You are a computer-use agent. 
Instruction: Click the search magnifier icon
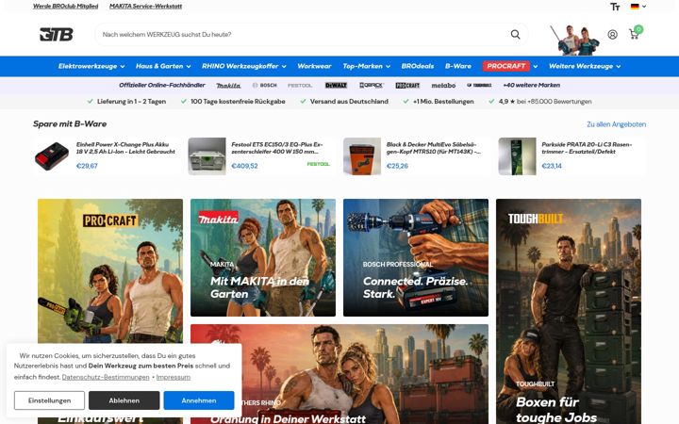point(515,34)
